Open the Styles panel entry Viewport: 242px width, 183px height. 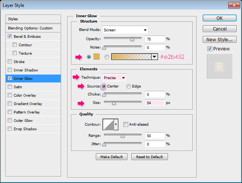(x=33, y=19)
